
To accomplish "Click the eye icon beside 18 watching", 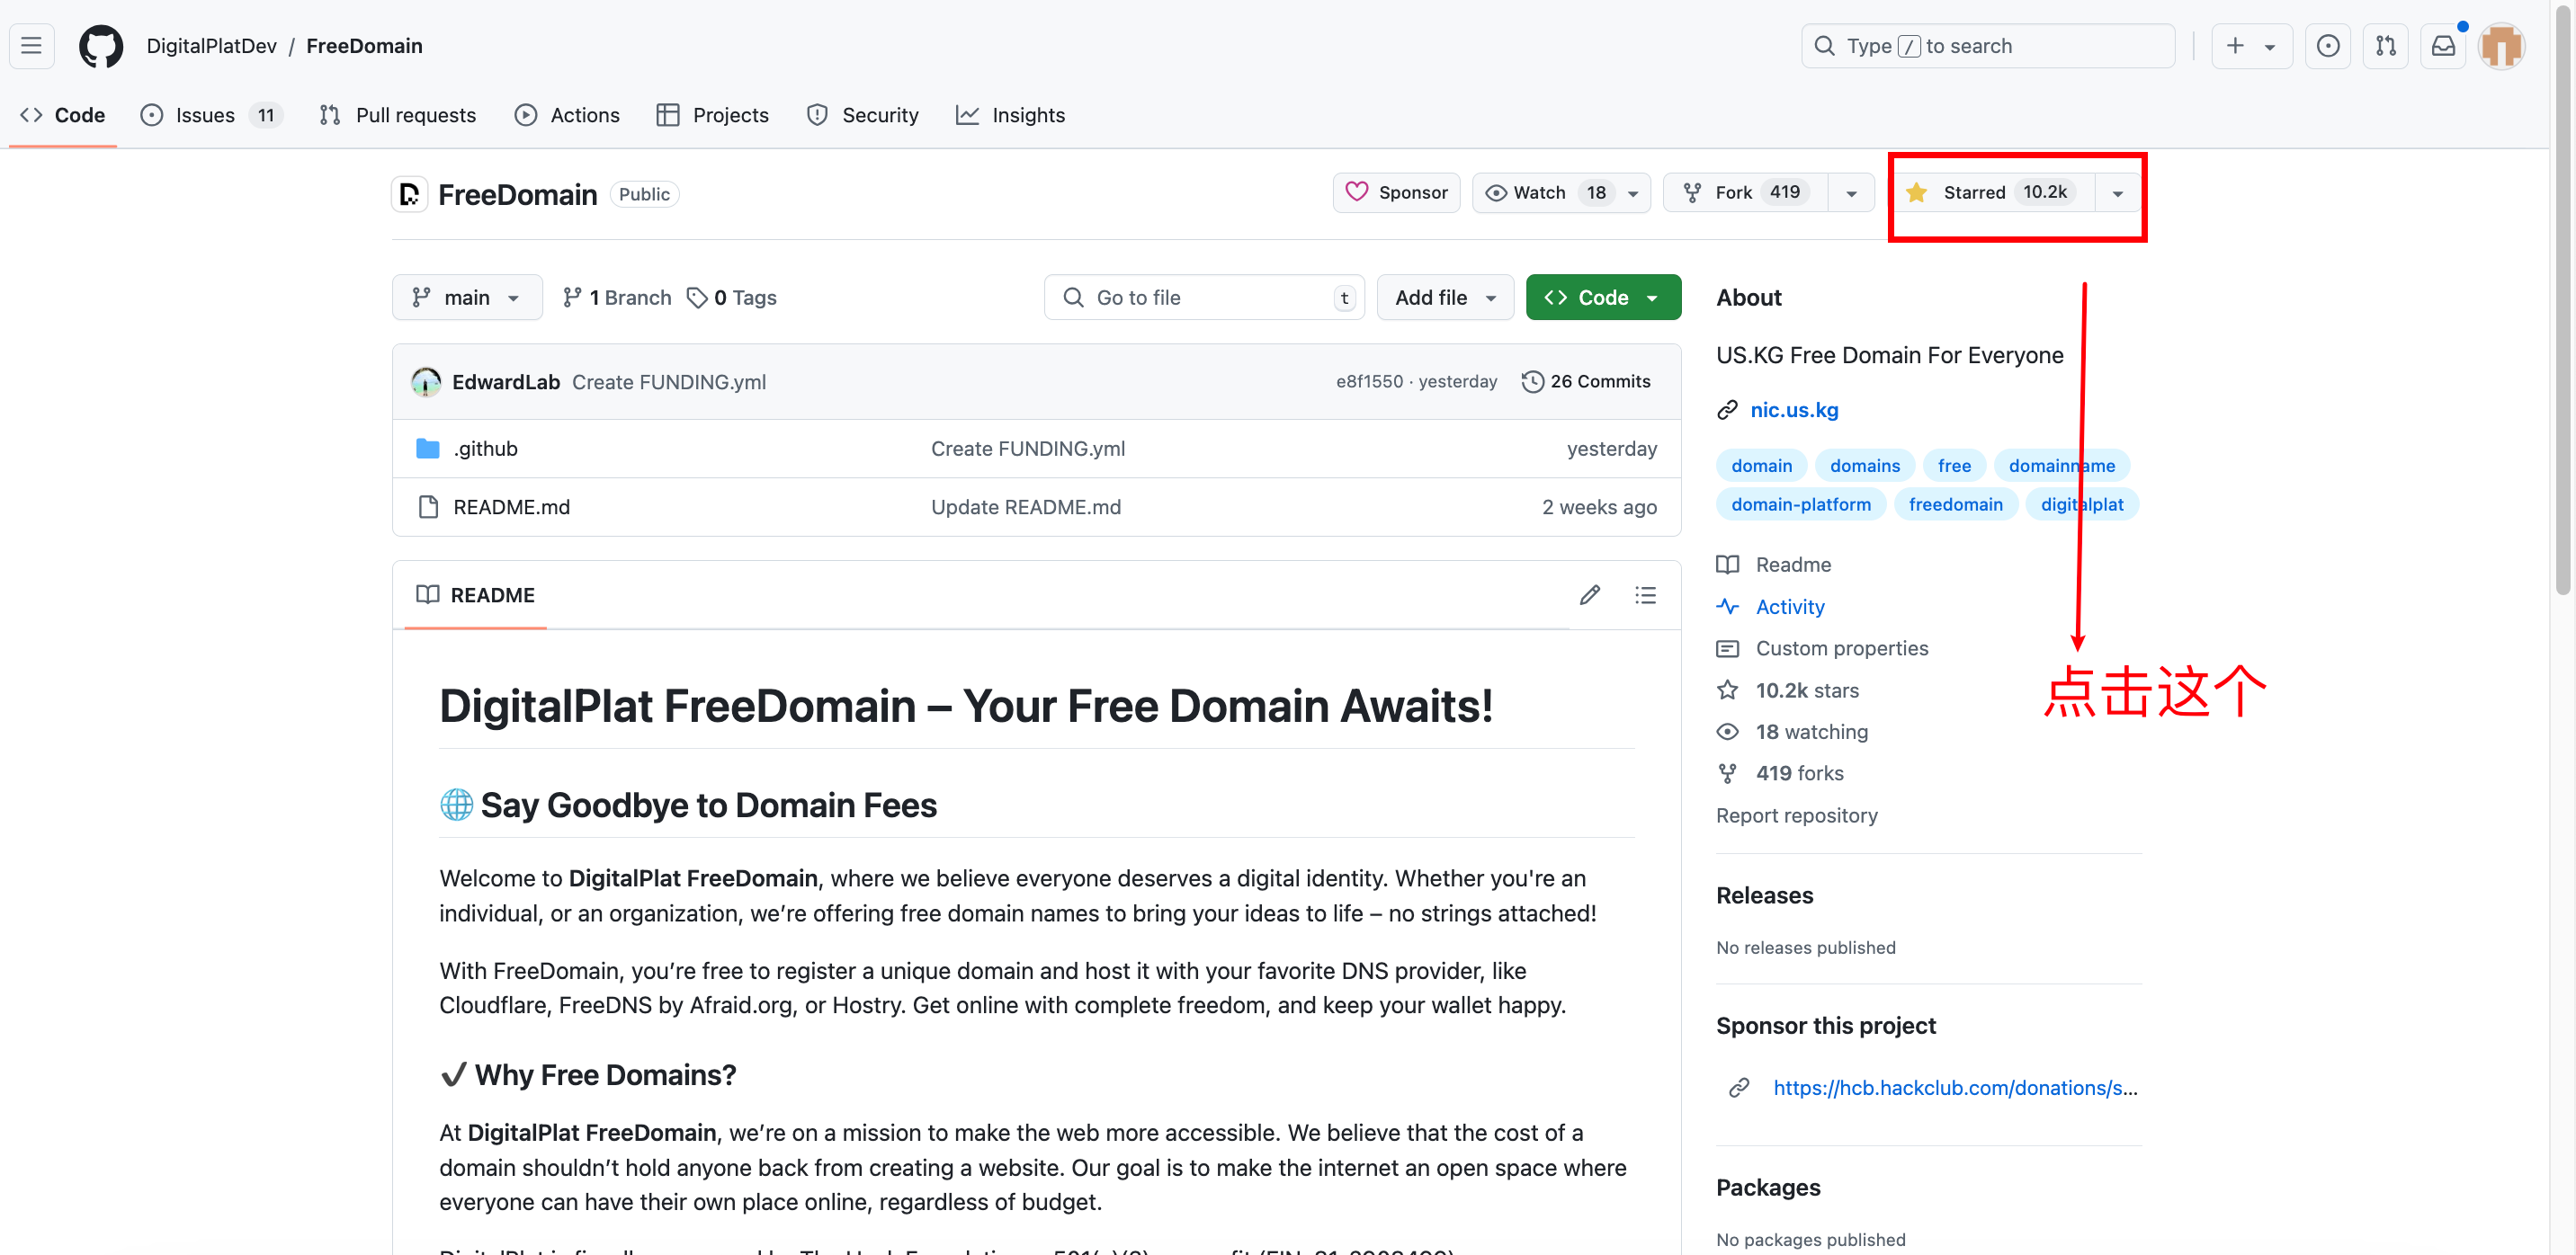I will [x=1727, y=732].
